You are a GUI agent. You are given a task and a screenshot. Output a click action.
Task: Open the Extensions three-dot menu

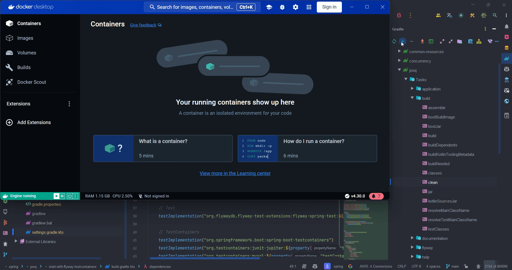coord(69,104)
